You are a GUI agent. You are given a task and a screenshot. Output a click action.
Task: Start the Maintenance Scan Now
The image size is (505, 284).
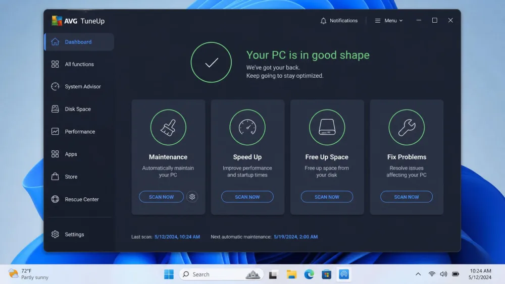(x=162, y=197)
